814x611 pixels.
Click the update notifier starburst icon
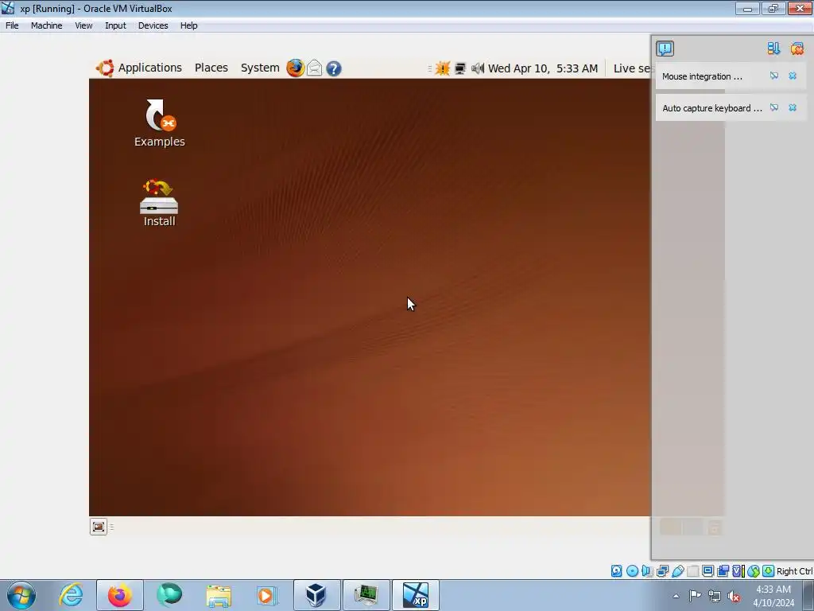point(442,68)
